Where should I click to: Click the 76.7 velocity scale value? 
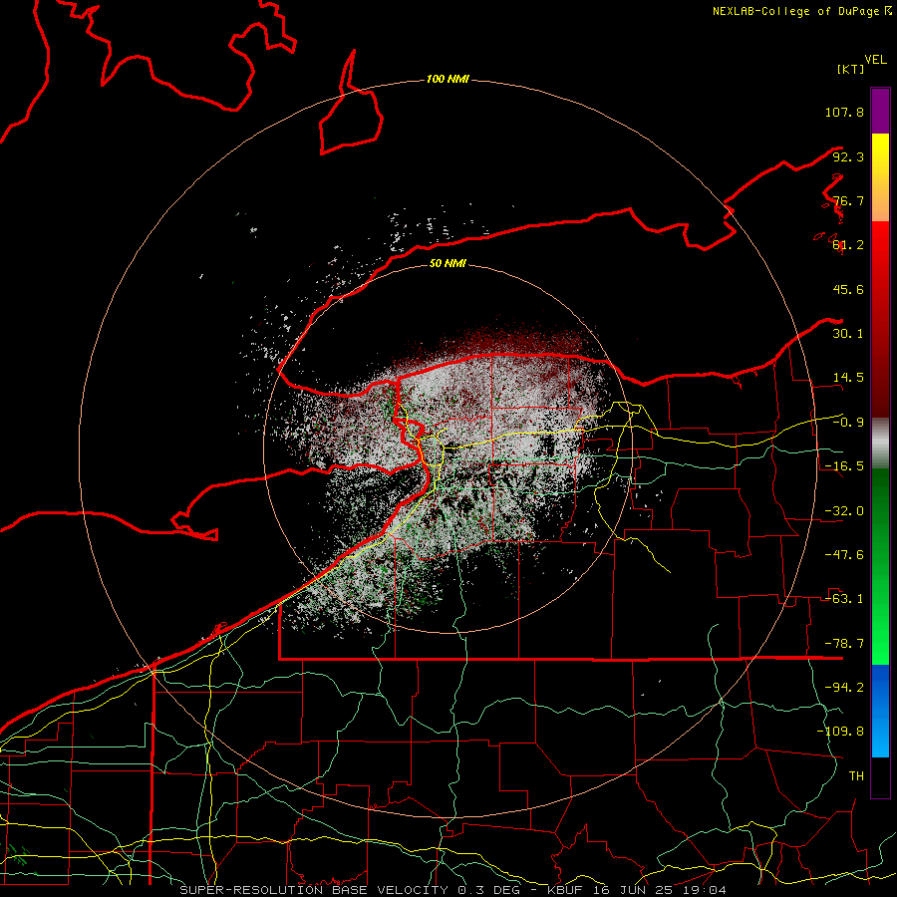click(848, 200)
